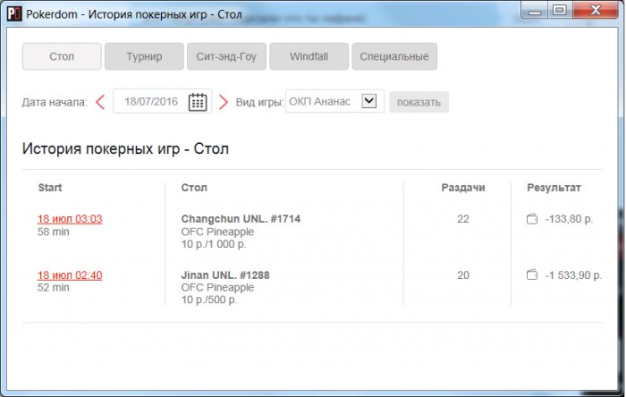Click result value -1 533,90 р.
626x397 pixels.
[x=573, y=275]
